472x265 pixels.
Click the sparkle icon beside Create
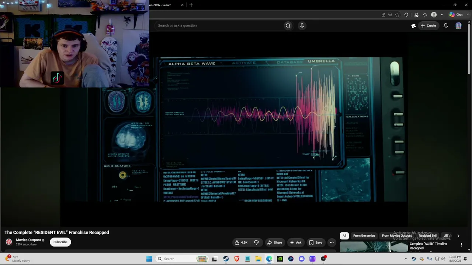(413, 26)
